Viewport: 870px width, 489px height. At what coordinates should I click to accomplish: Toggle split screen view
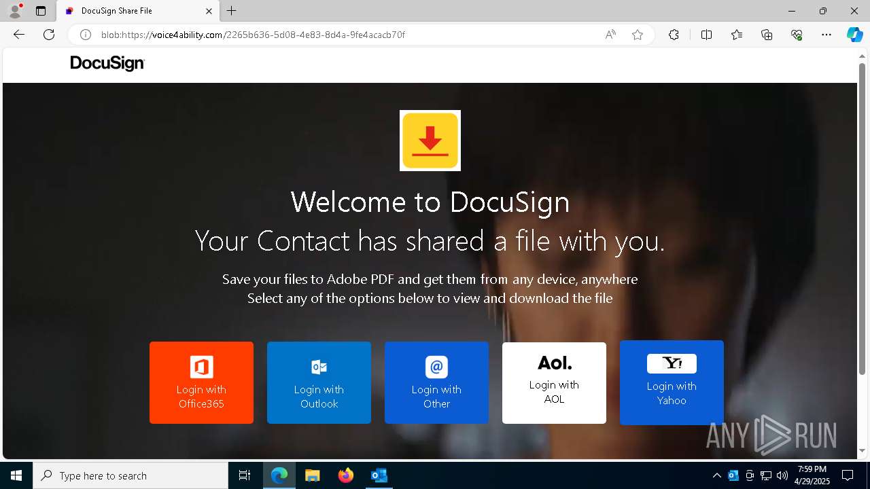(x=706, y=35)
